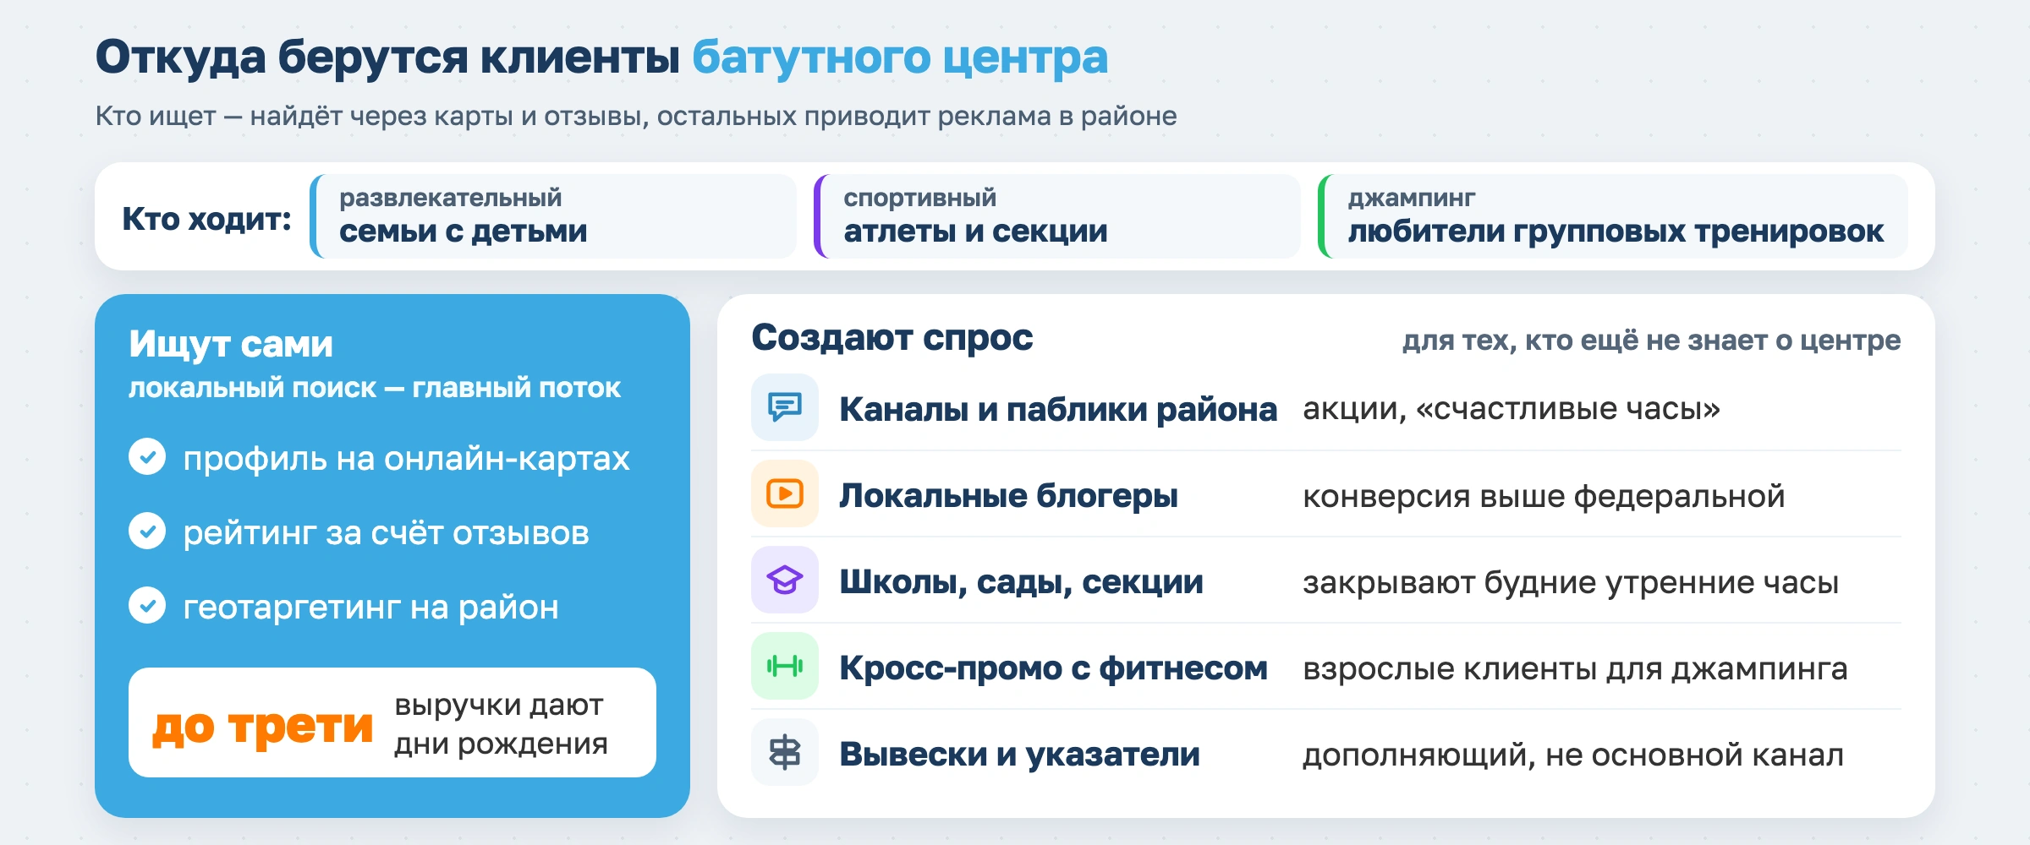Screen dimensions: 2030x845
Task: Click the blue words батутного центра
Action: (x=900, y=57)
